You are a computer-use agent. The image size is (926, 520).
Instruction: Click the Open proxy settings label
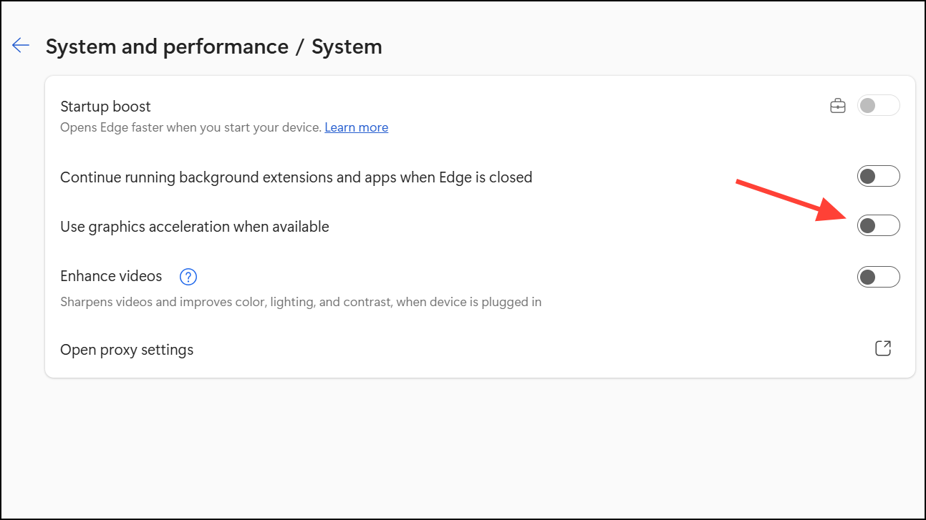pos(127,350)
